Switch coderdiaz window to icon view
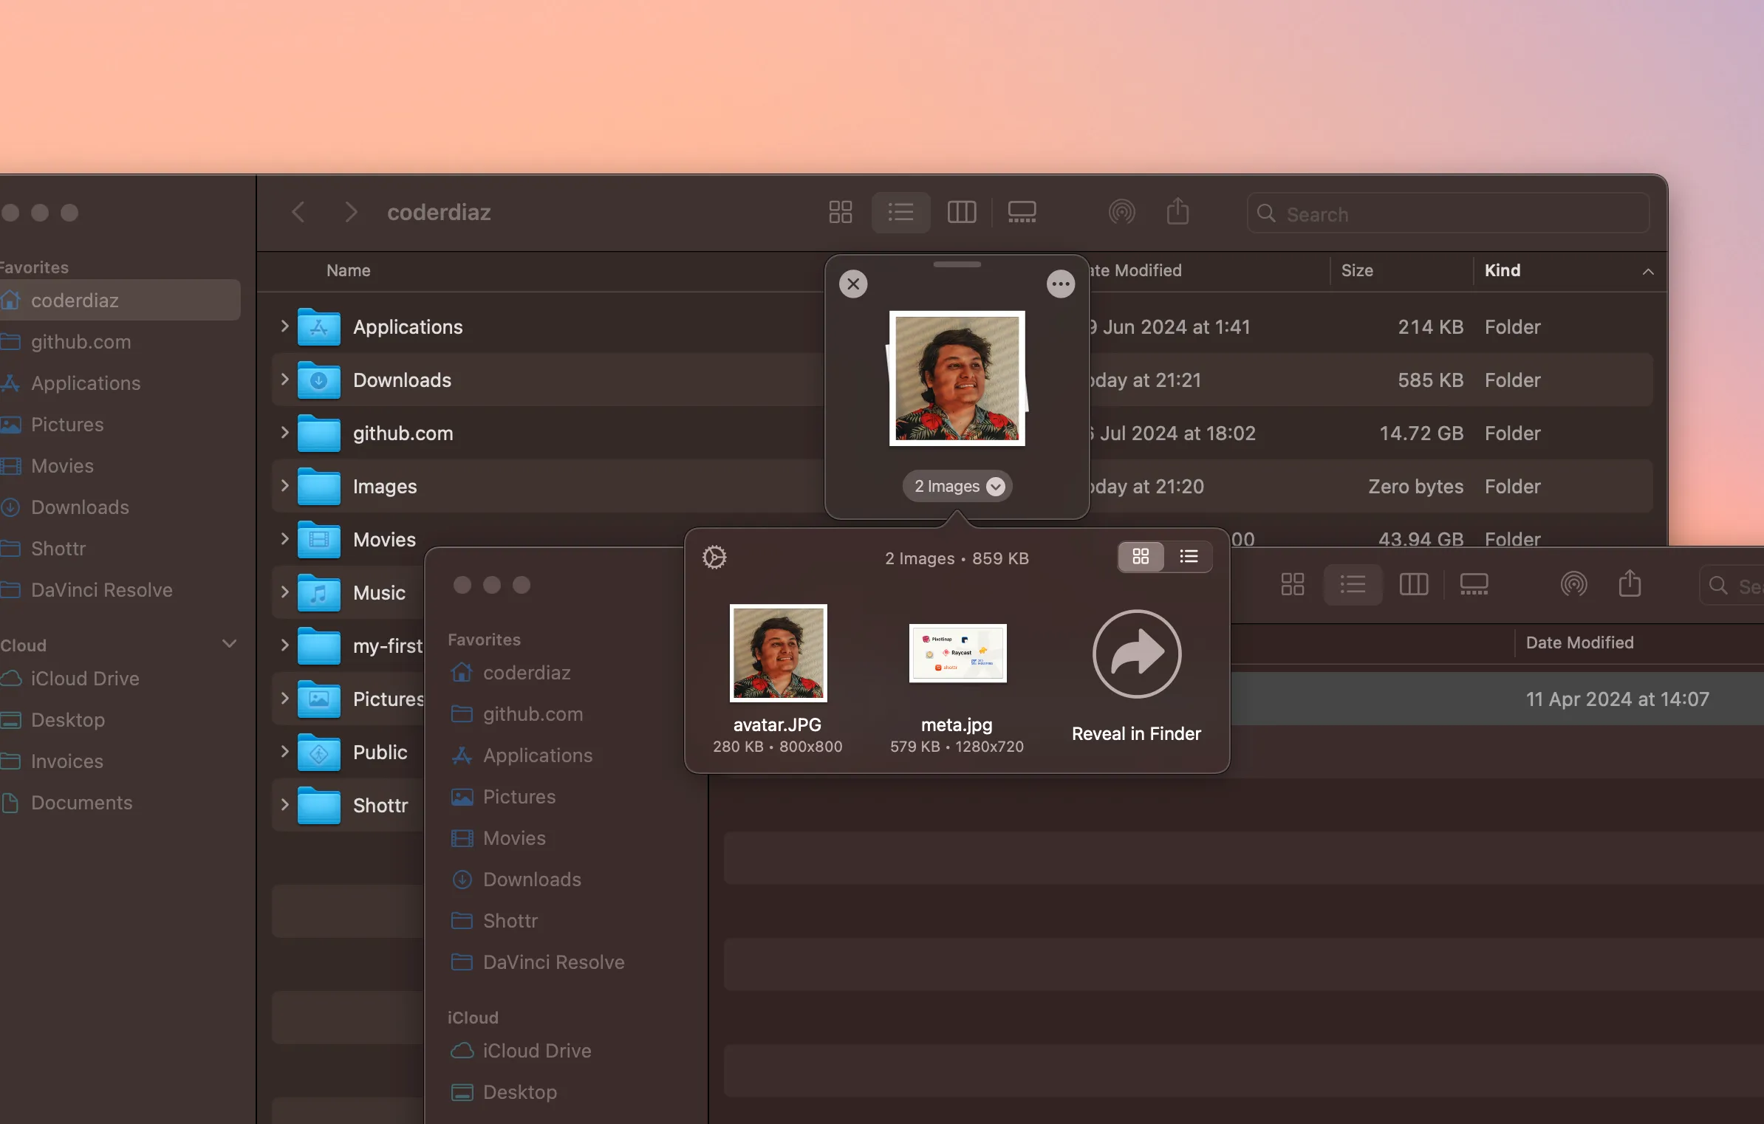Image resolution: width=1764 pixels, height=1124 pixels. 841,213
